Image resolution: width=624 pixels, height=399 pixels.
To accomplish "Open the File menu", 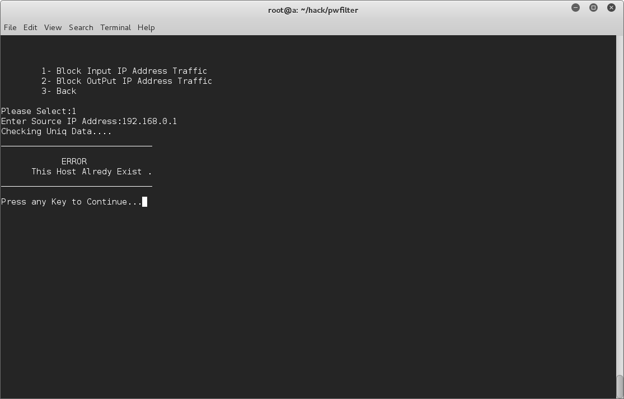I will tap(10, 27).
